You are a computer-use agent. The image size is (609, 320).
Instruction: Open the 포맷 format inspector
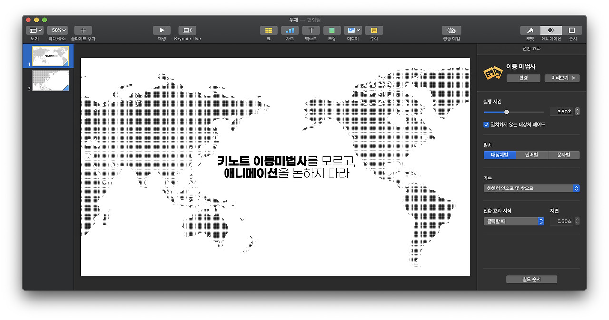click(x=530, y=30)
